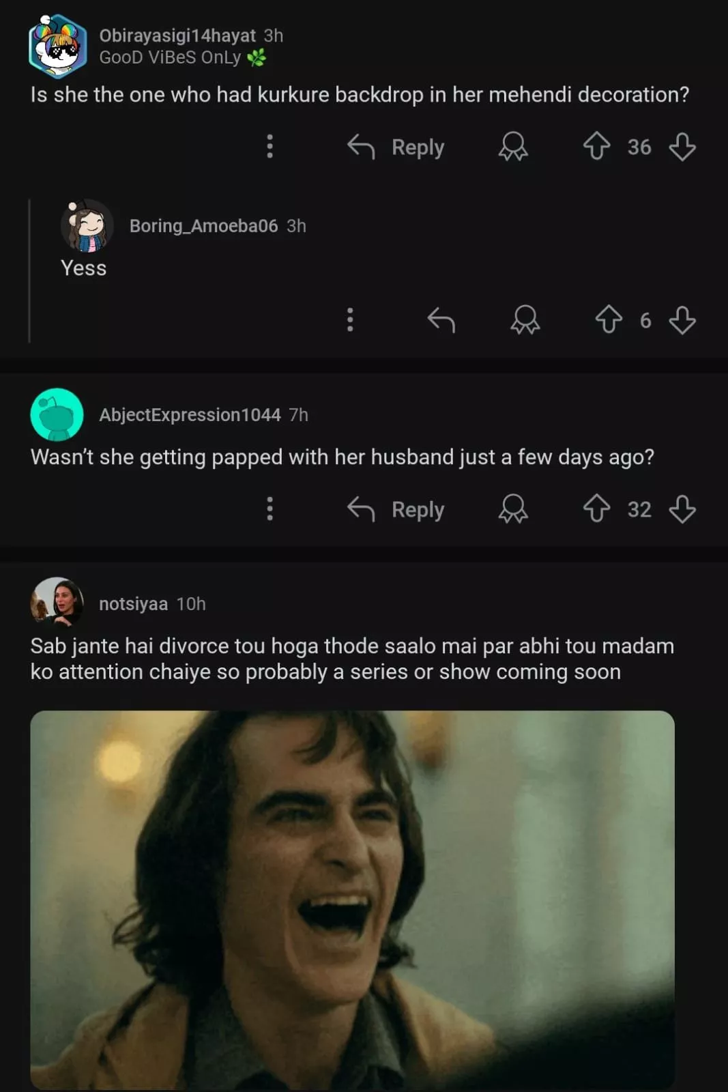Give award to AbjectExpression1044's comment
Viewport: 728px width, 1092px height.
click(513, 508)
